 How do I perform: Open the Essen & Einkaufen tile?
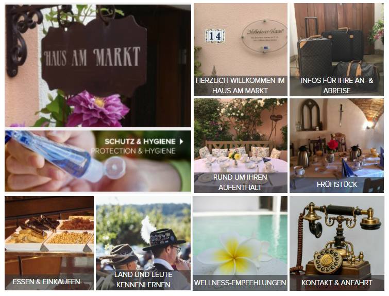[x=49, y=243]
